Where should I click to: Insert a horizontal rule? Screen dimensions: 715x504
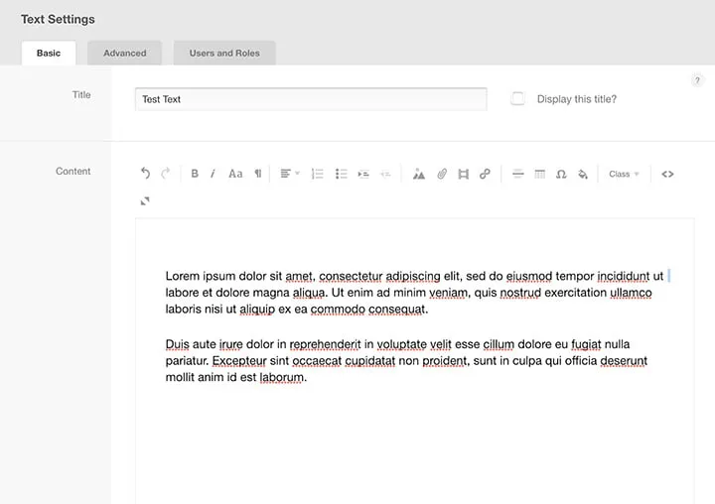[518, 174]
